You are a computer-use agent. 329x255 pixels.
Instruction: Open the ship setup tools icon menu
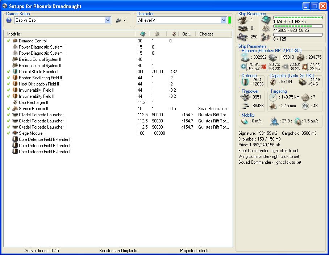pyautogui.click(x=121, y=20)
